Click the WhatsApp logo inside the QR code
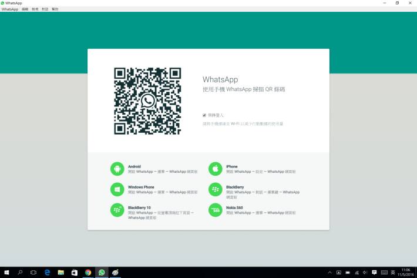417x278 pixels. (x=147, y=101)
